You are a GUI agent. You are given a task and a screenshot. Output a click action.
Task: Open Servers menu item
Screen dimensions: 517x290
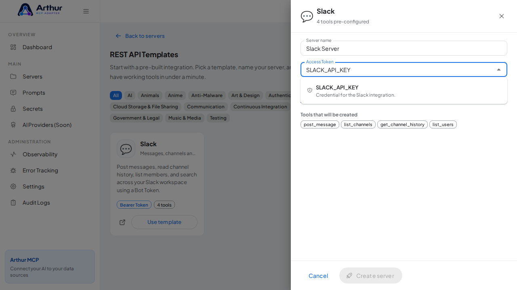coord(50,77)
